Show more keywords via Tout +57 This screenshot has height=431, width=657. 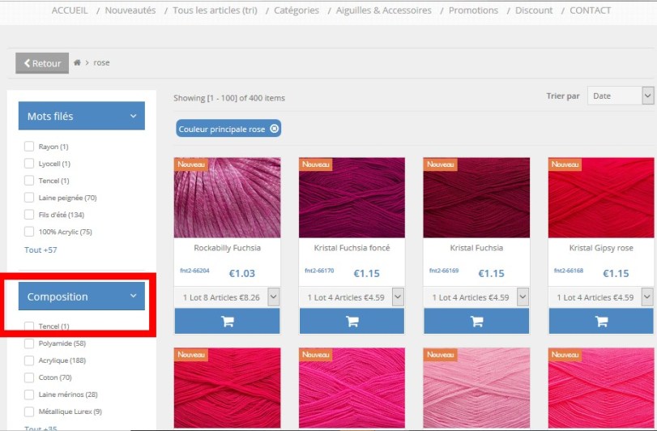pyautogui.click(x=41, y=250)
